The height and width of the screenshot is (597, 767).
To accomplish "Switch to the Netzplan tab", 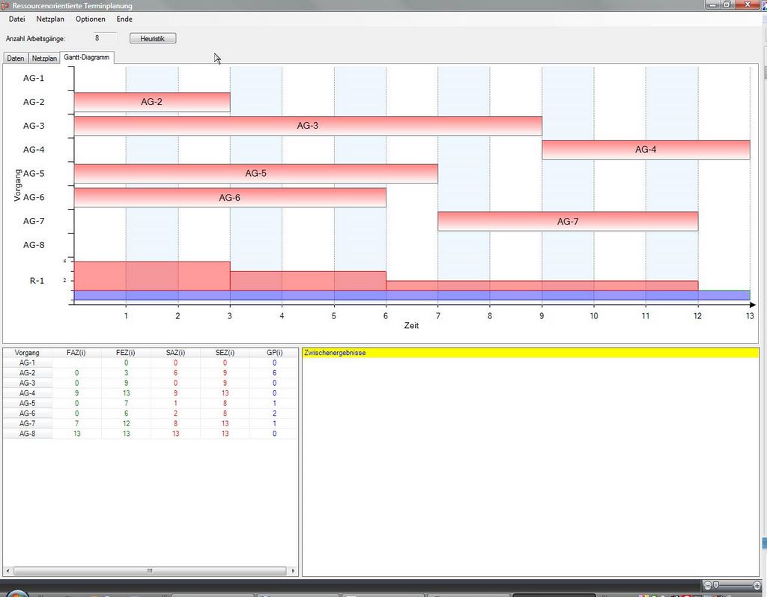I will point(44,58).
